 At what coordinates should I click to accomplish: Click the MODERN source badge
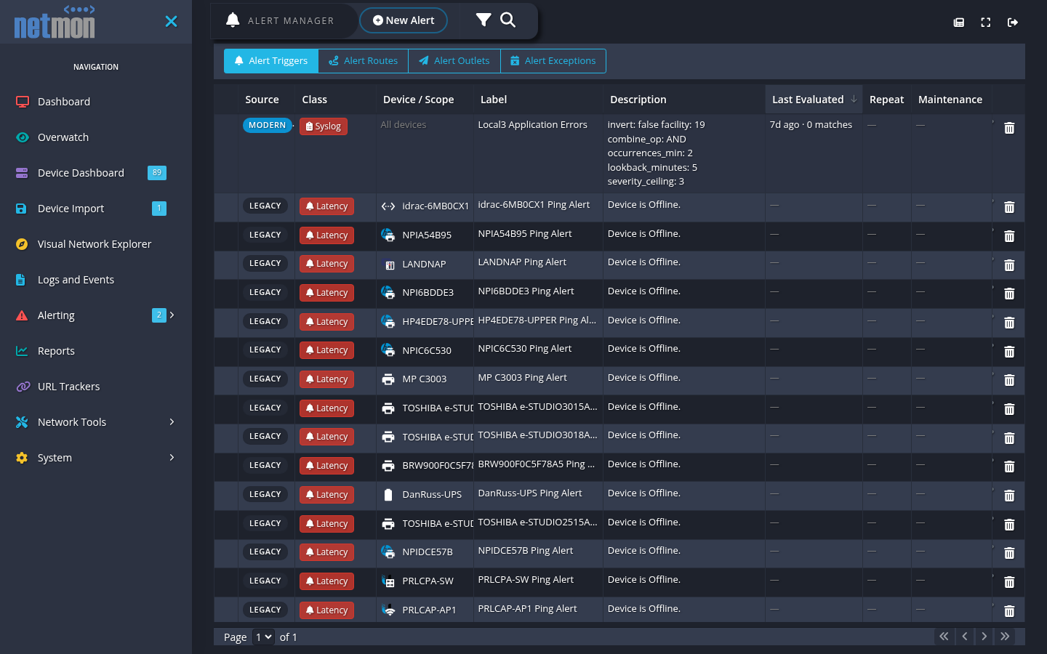pos(267,125)
